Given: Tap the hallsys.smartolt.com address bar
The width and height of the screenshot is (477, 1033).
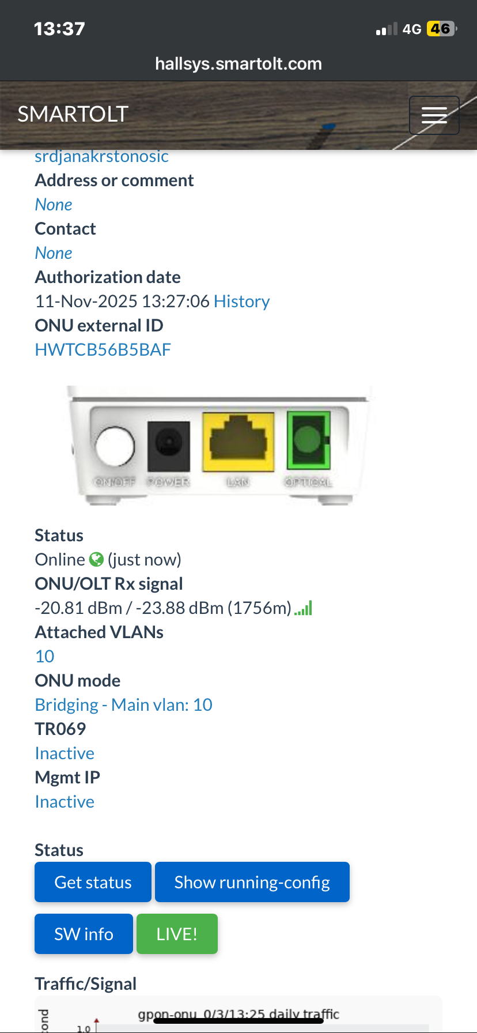Looking at the screenshot, I should (x=238, y=63).
